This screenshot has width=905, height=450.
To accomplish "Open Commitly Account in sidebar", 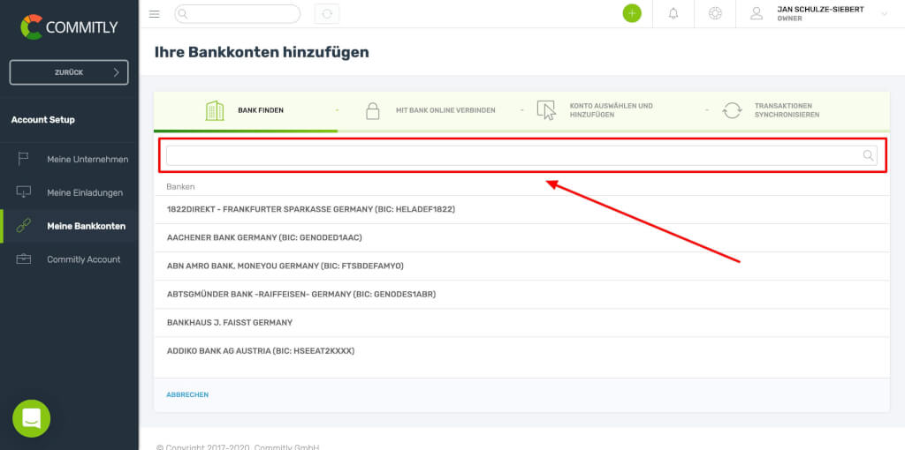I will pos(69,259).
